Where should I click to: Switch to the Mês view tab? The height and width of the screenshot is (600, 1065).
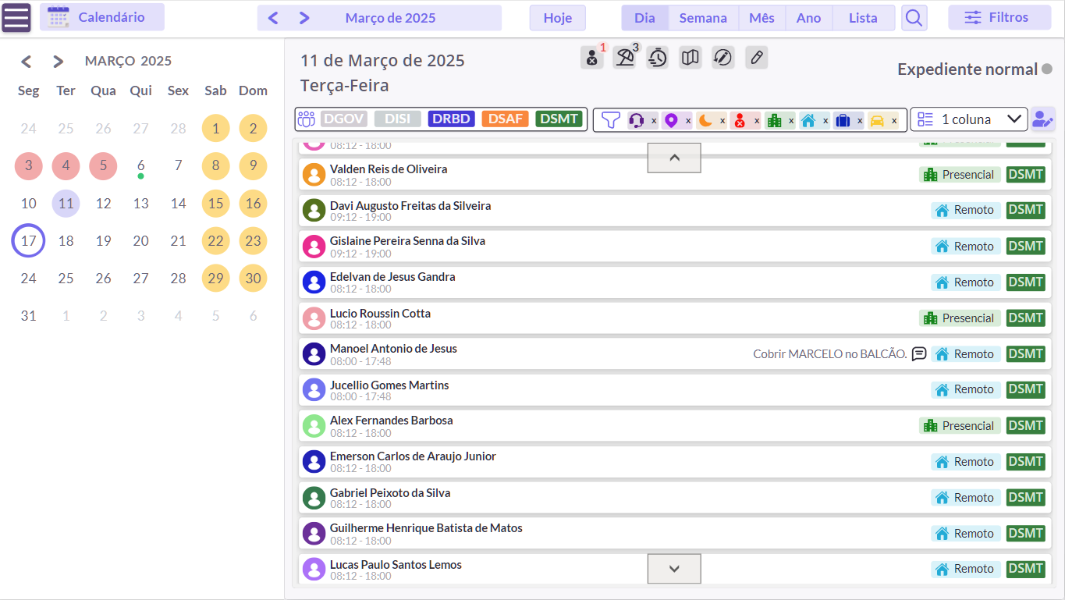761,18
